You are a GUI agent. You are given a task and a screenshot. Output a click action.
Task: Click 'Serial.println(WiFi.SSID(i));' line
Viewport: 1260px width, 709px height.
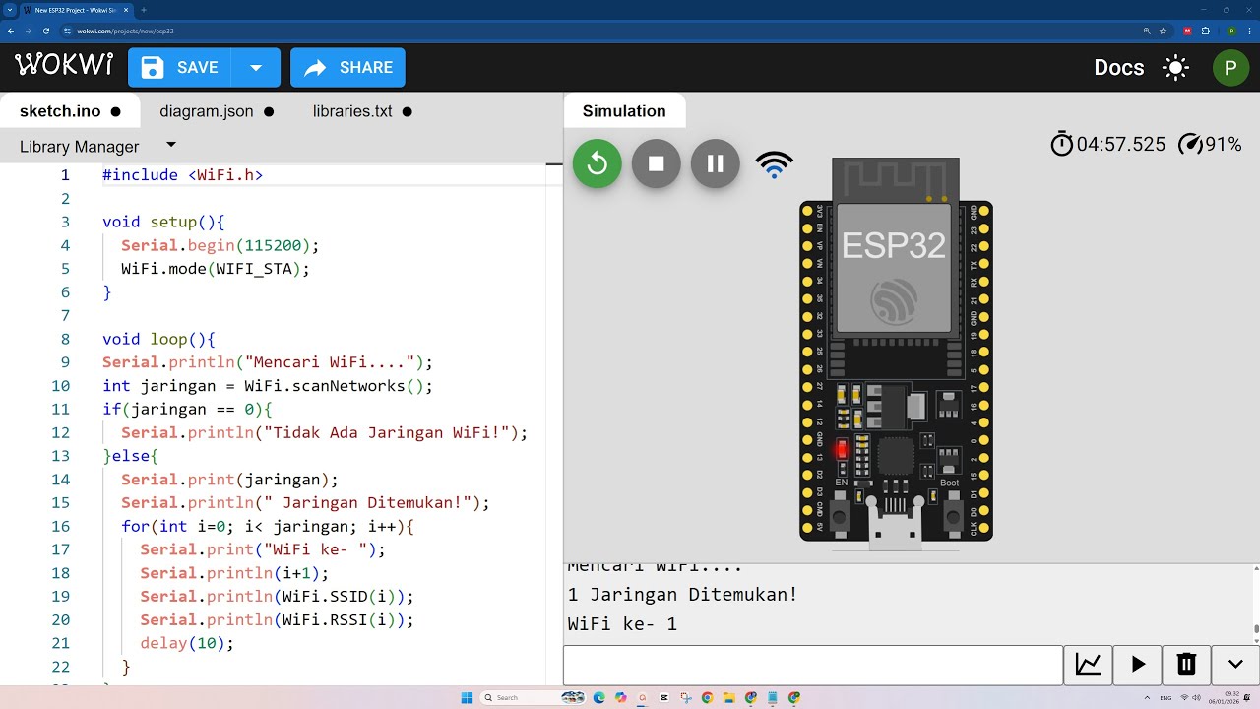click(x=277, y=597)
